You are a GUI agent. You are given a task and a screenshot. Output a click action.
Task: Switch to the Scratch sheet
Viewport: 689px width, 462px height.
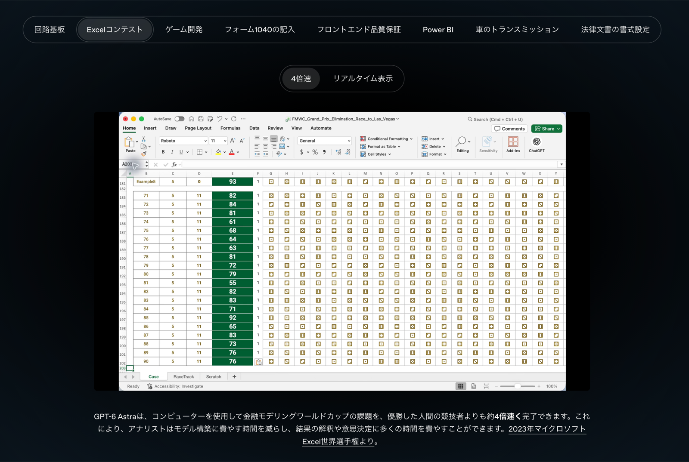(x=214, y=377)
